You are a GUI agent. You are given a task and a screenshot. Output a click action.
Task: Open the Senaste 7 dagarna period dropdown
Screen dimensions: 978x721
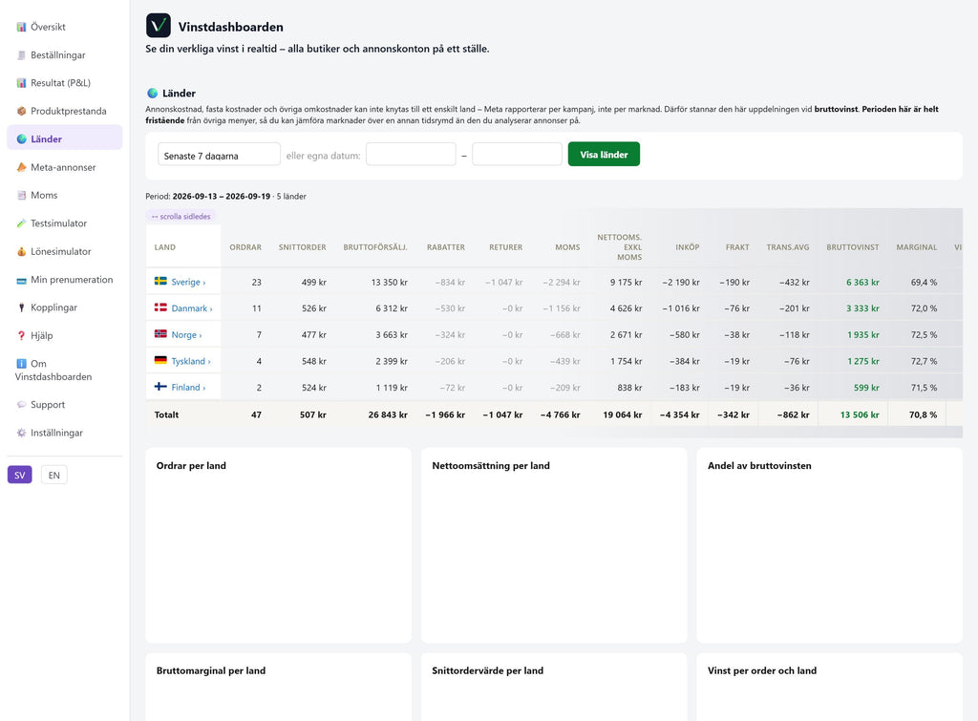219,155
